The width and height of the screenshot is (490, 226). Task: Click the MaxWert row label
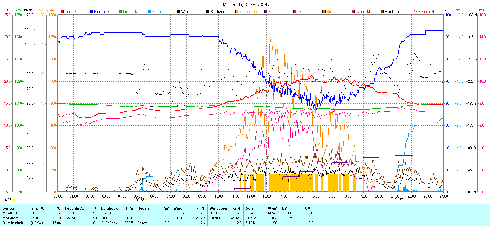click(10, 218)
